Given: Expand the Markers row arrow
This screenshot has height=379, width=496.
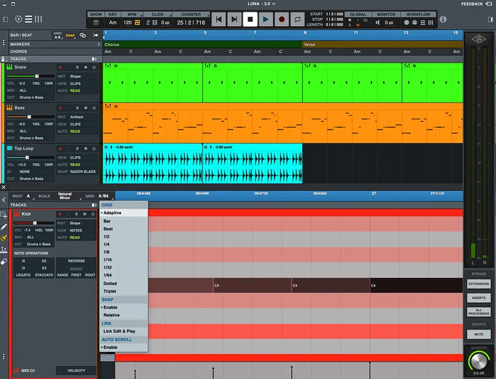Looking at the screenshot, I should 99,44.
